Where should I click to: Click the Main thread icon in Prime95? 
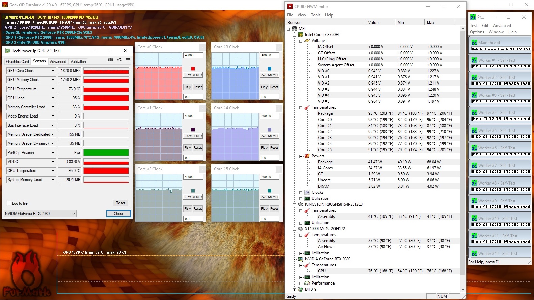(474, 43)
